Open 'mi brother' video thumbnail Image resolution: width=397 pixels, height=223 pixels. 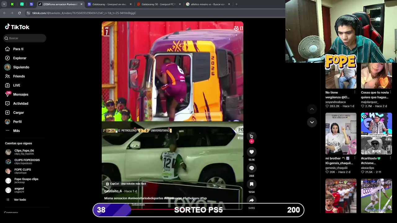(x=341, y=133)
